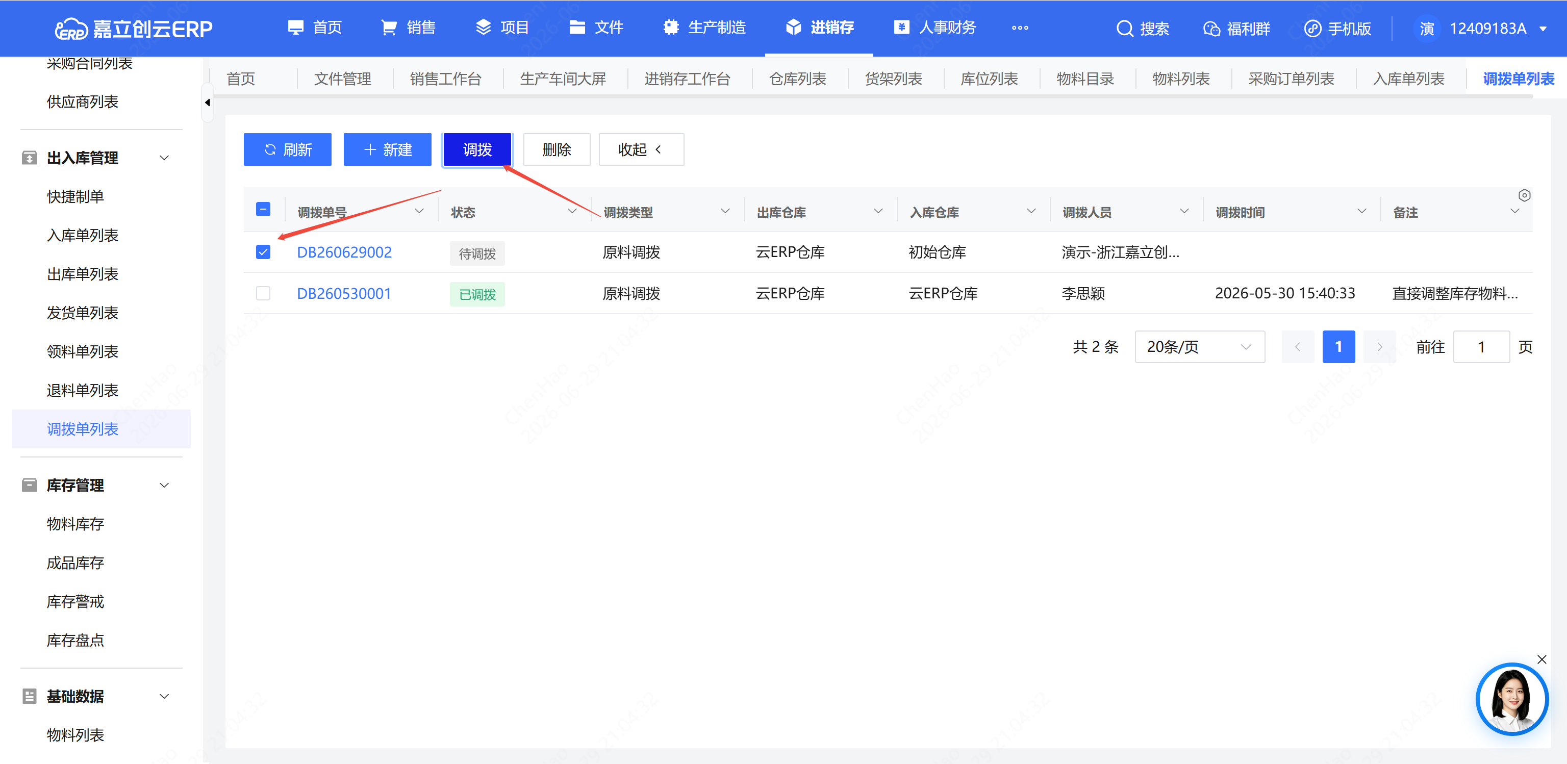The image size is (1567, 764).
Task: Go to previous page arrow
Action: coord(1297,347)
